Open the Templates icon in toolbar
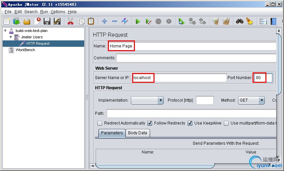Viewport: 284px width, 171px height. coord(16,21)
